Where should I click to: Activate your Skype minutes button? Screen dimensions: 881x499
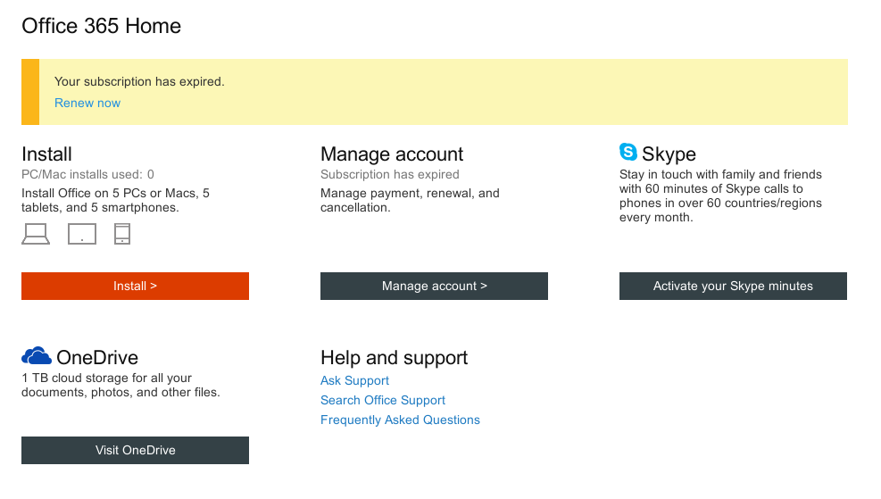click(x=733, y=286)
